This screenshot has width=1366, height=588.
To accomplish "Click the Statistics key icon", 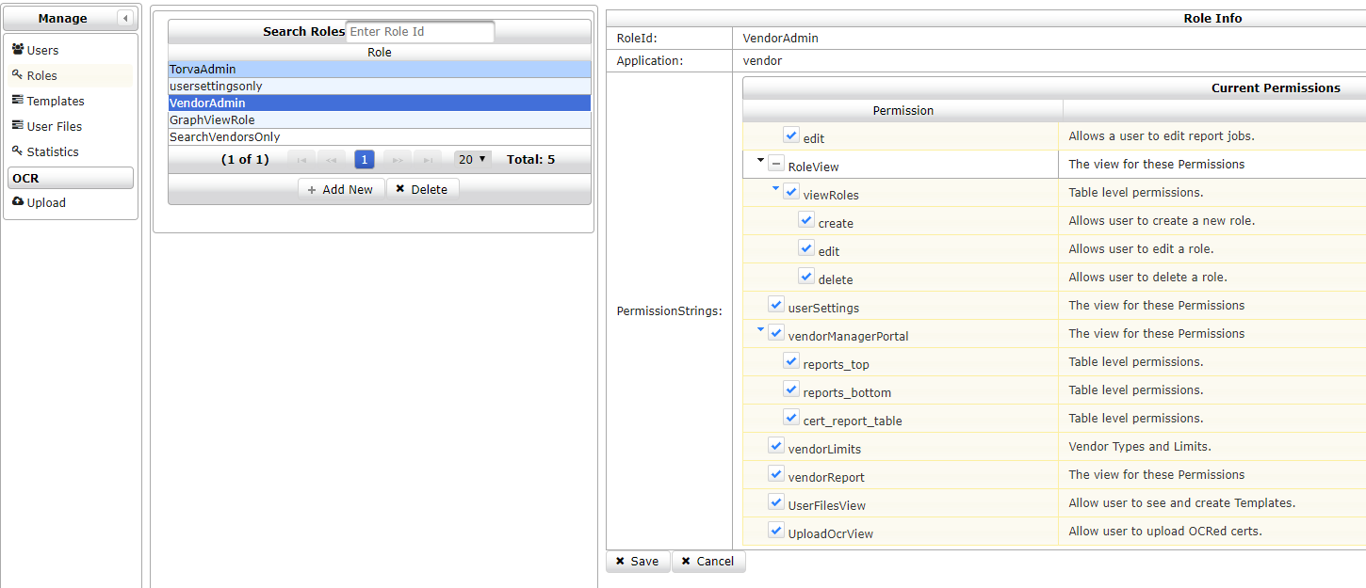I will point(18,151).
